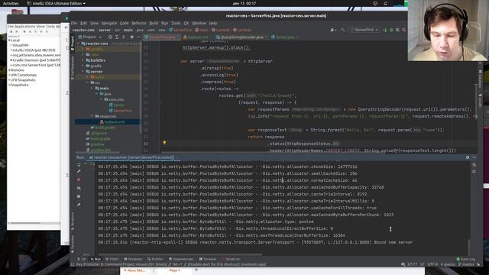This screenshot has width=489, height=275.
Task: Select Gradle Daemon process in VisualVM
Action: [36, 60]
